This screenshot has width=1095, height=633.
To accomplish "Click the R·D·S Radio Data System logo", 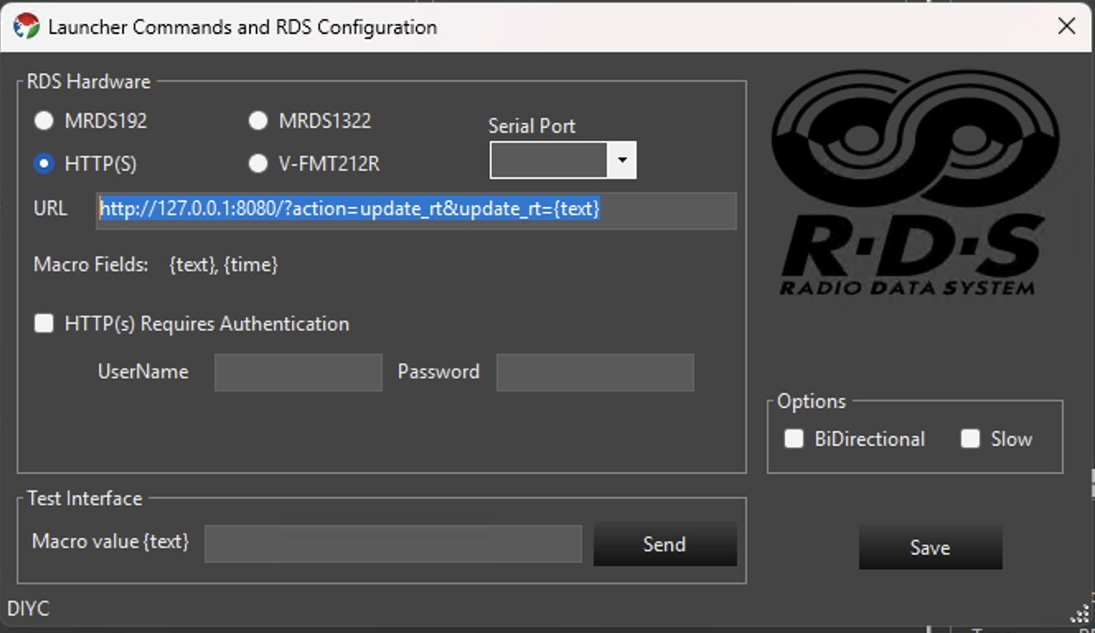I will pyautogui.click(x=914, y=181).
